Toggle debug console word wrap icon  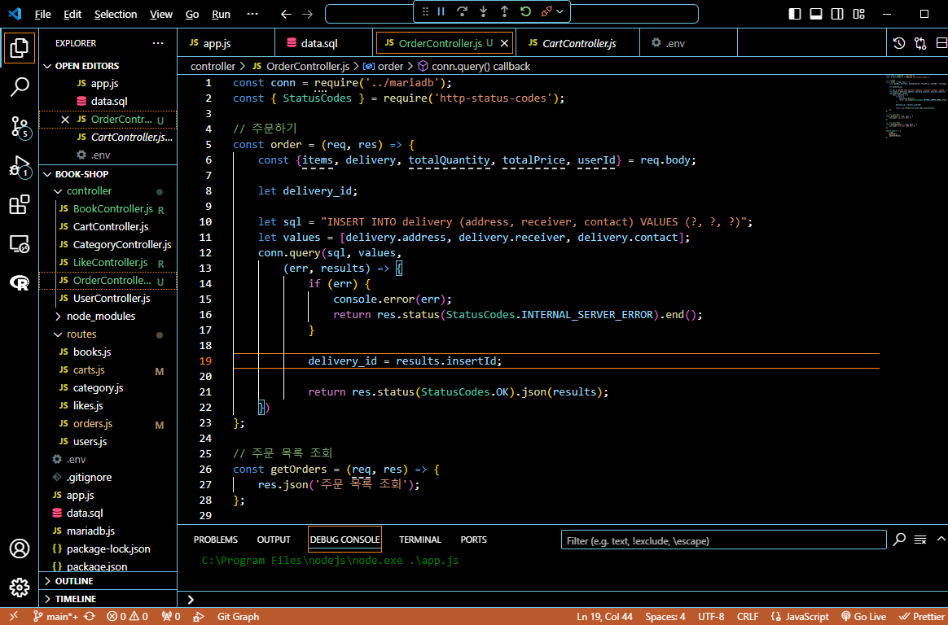pos(920,540)
